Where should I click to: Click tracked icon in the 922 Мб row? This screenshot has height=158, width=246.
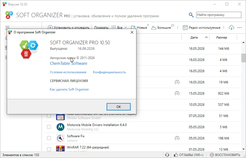coord(177,93)
